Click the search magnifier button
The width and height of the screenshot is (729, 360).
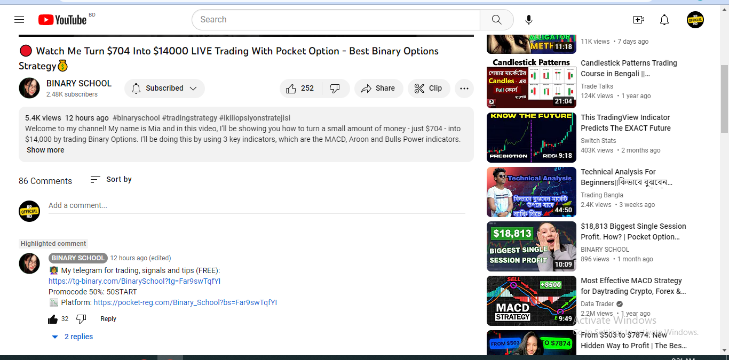[x=496, y=20]
